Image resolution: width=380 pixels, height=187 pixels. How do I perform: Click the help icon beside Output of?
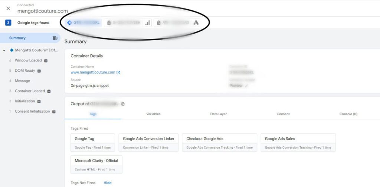point(122,104)
